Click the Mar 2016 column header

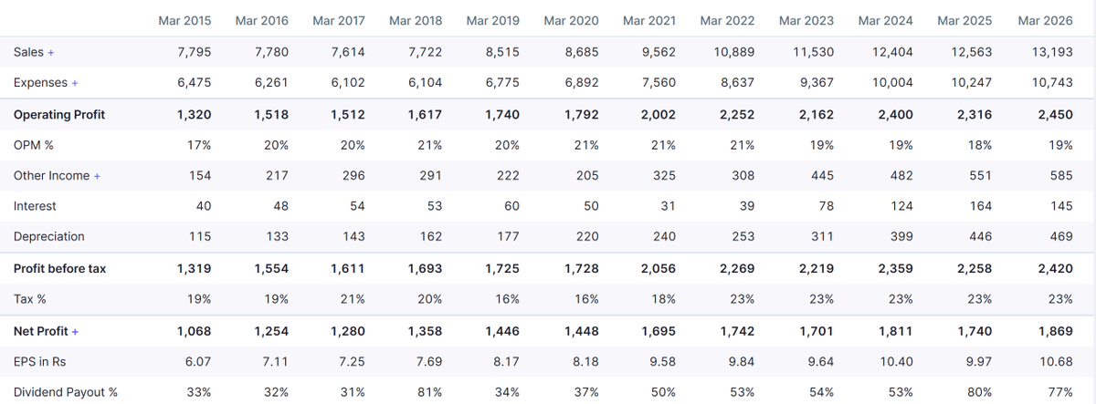tap(261, 19)
